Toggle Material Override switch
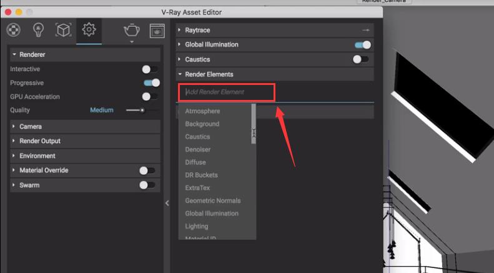Screen dimensions: 494x273 [x=147, y=171]
